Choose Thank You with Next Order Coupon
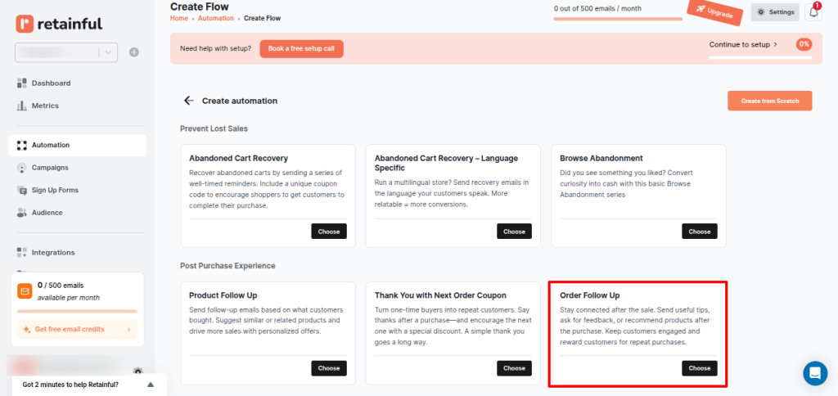The width and height of the screenshot is (838, 396). (514, 368)
